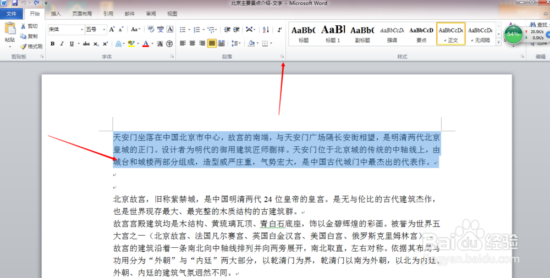Expand Paragraph dialog launcher (段落)
This screenshot has width=550, height=278.
(x=282, y=57)
